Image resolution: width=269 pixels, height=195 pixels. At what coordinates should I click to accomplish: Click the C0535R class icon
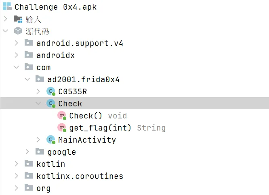(51, 91)
